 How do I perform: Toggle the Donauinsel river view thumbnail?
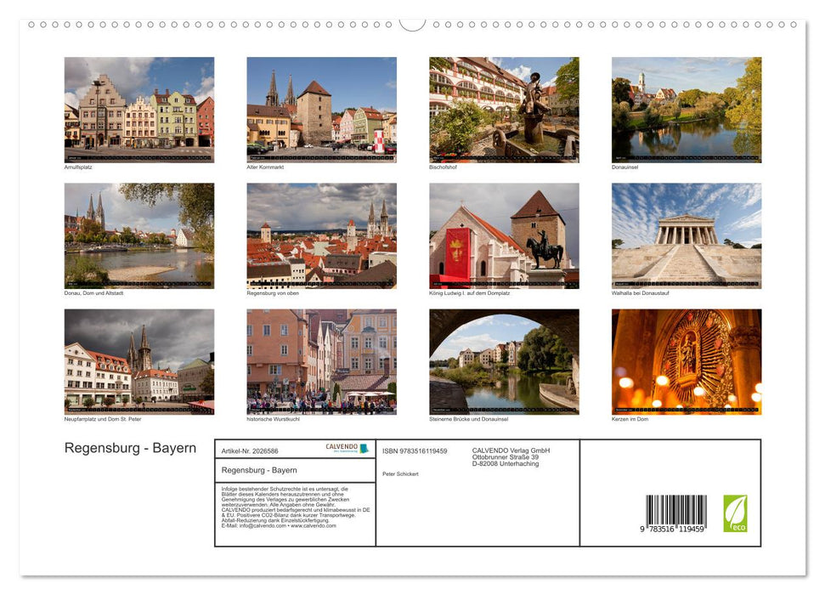(686, 109)
